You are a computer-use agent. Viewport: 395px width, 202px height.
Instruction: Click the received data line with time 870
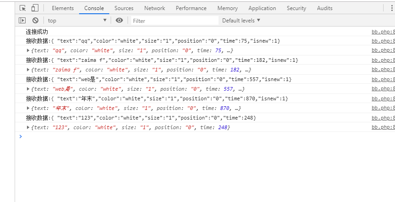point(157,98)
